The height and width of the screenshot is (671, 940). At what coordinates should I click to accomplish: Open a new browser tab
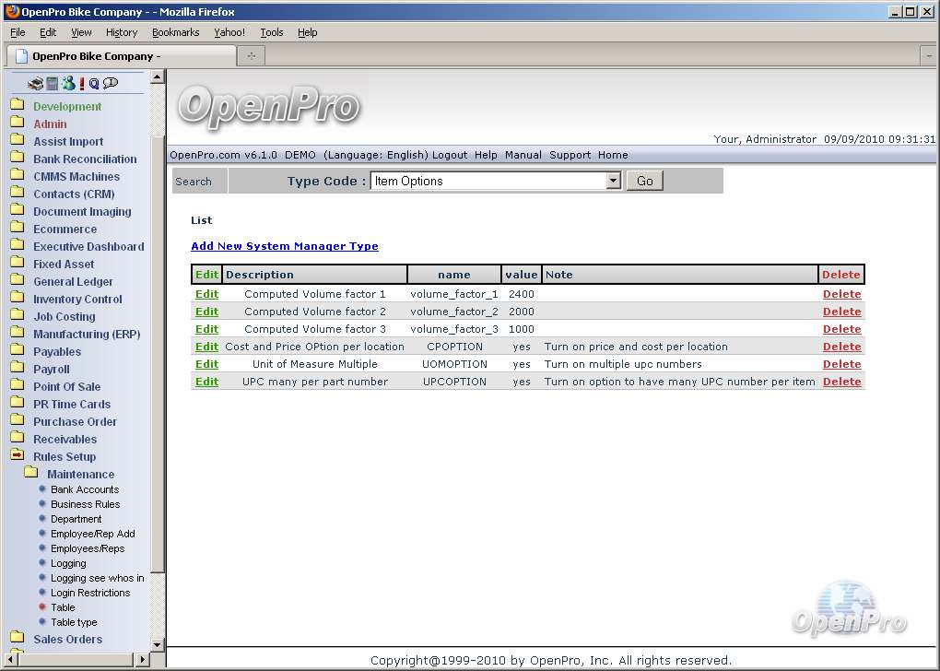point(251,56)
